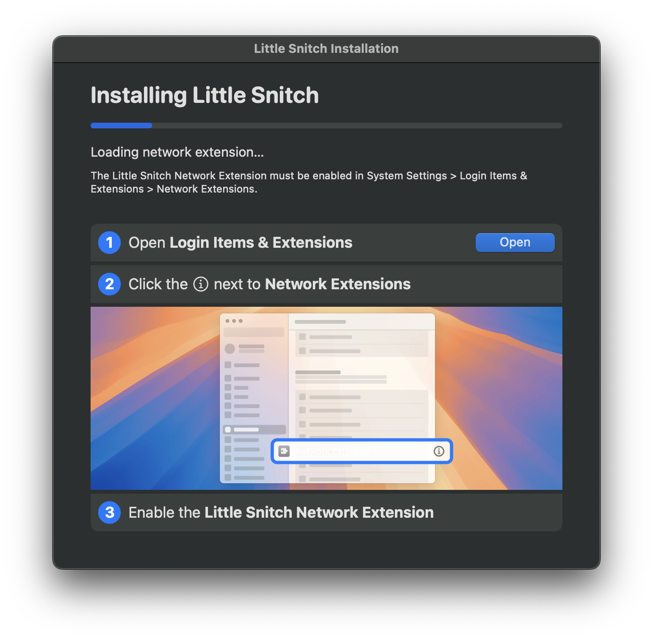653x639 pixels.
Task: Click 'Enable the Little Snitch Network Extension' step
Action: (x=281, y=513)
